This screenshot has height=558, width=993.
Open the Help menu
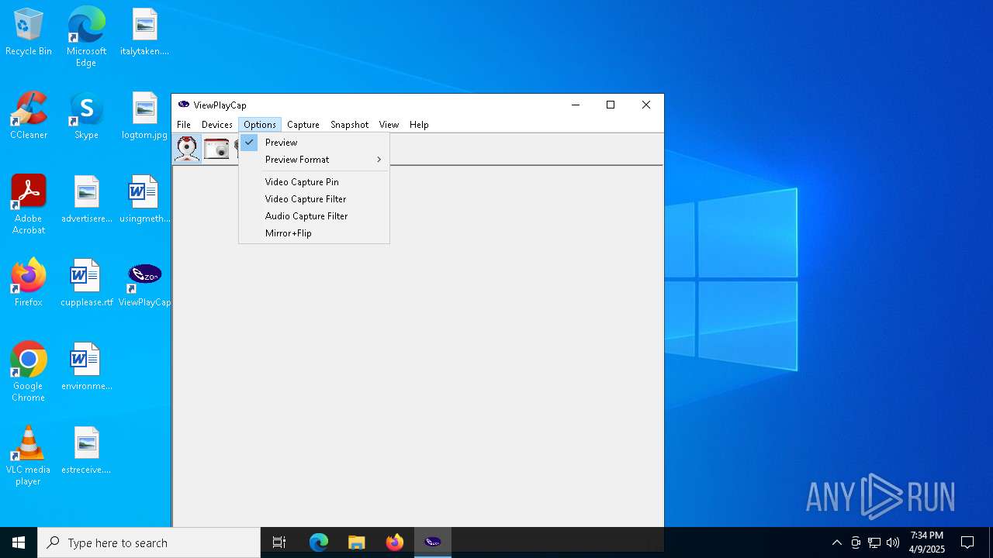pyautogui.click(x=419, y=125)
